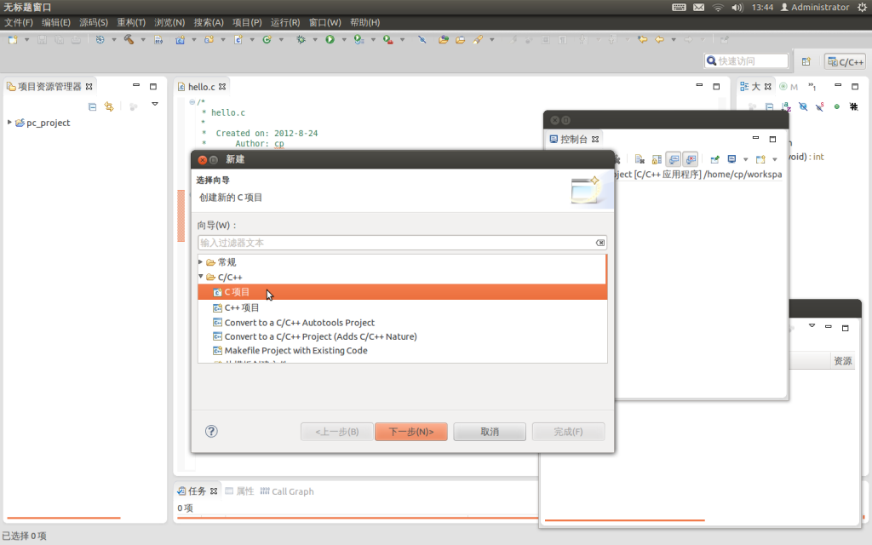Toggle scroll lock in the console toolbar
The image size is (872, 545).
(x=657, y=159)
